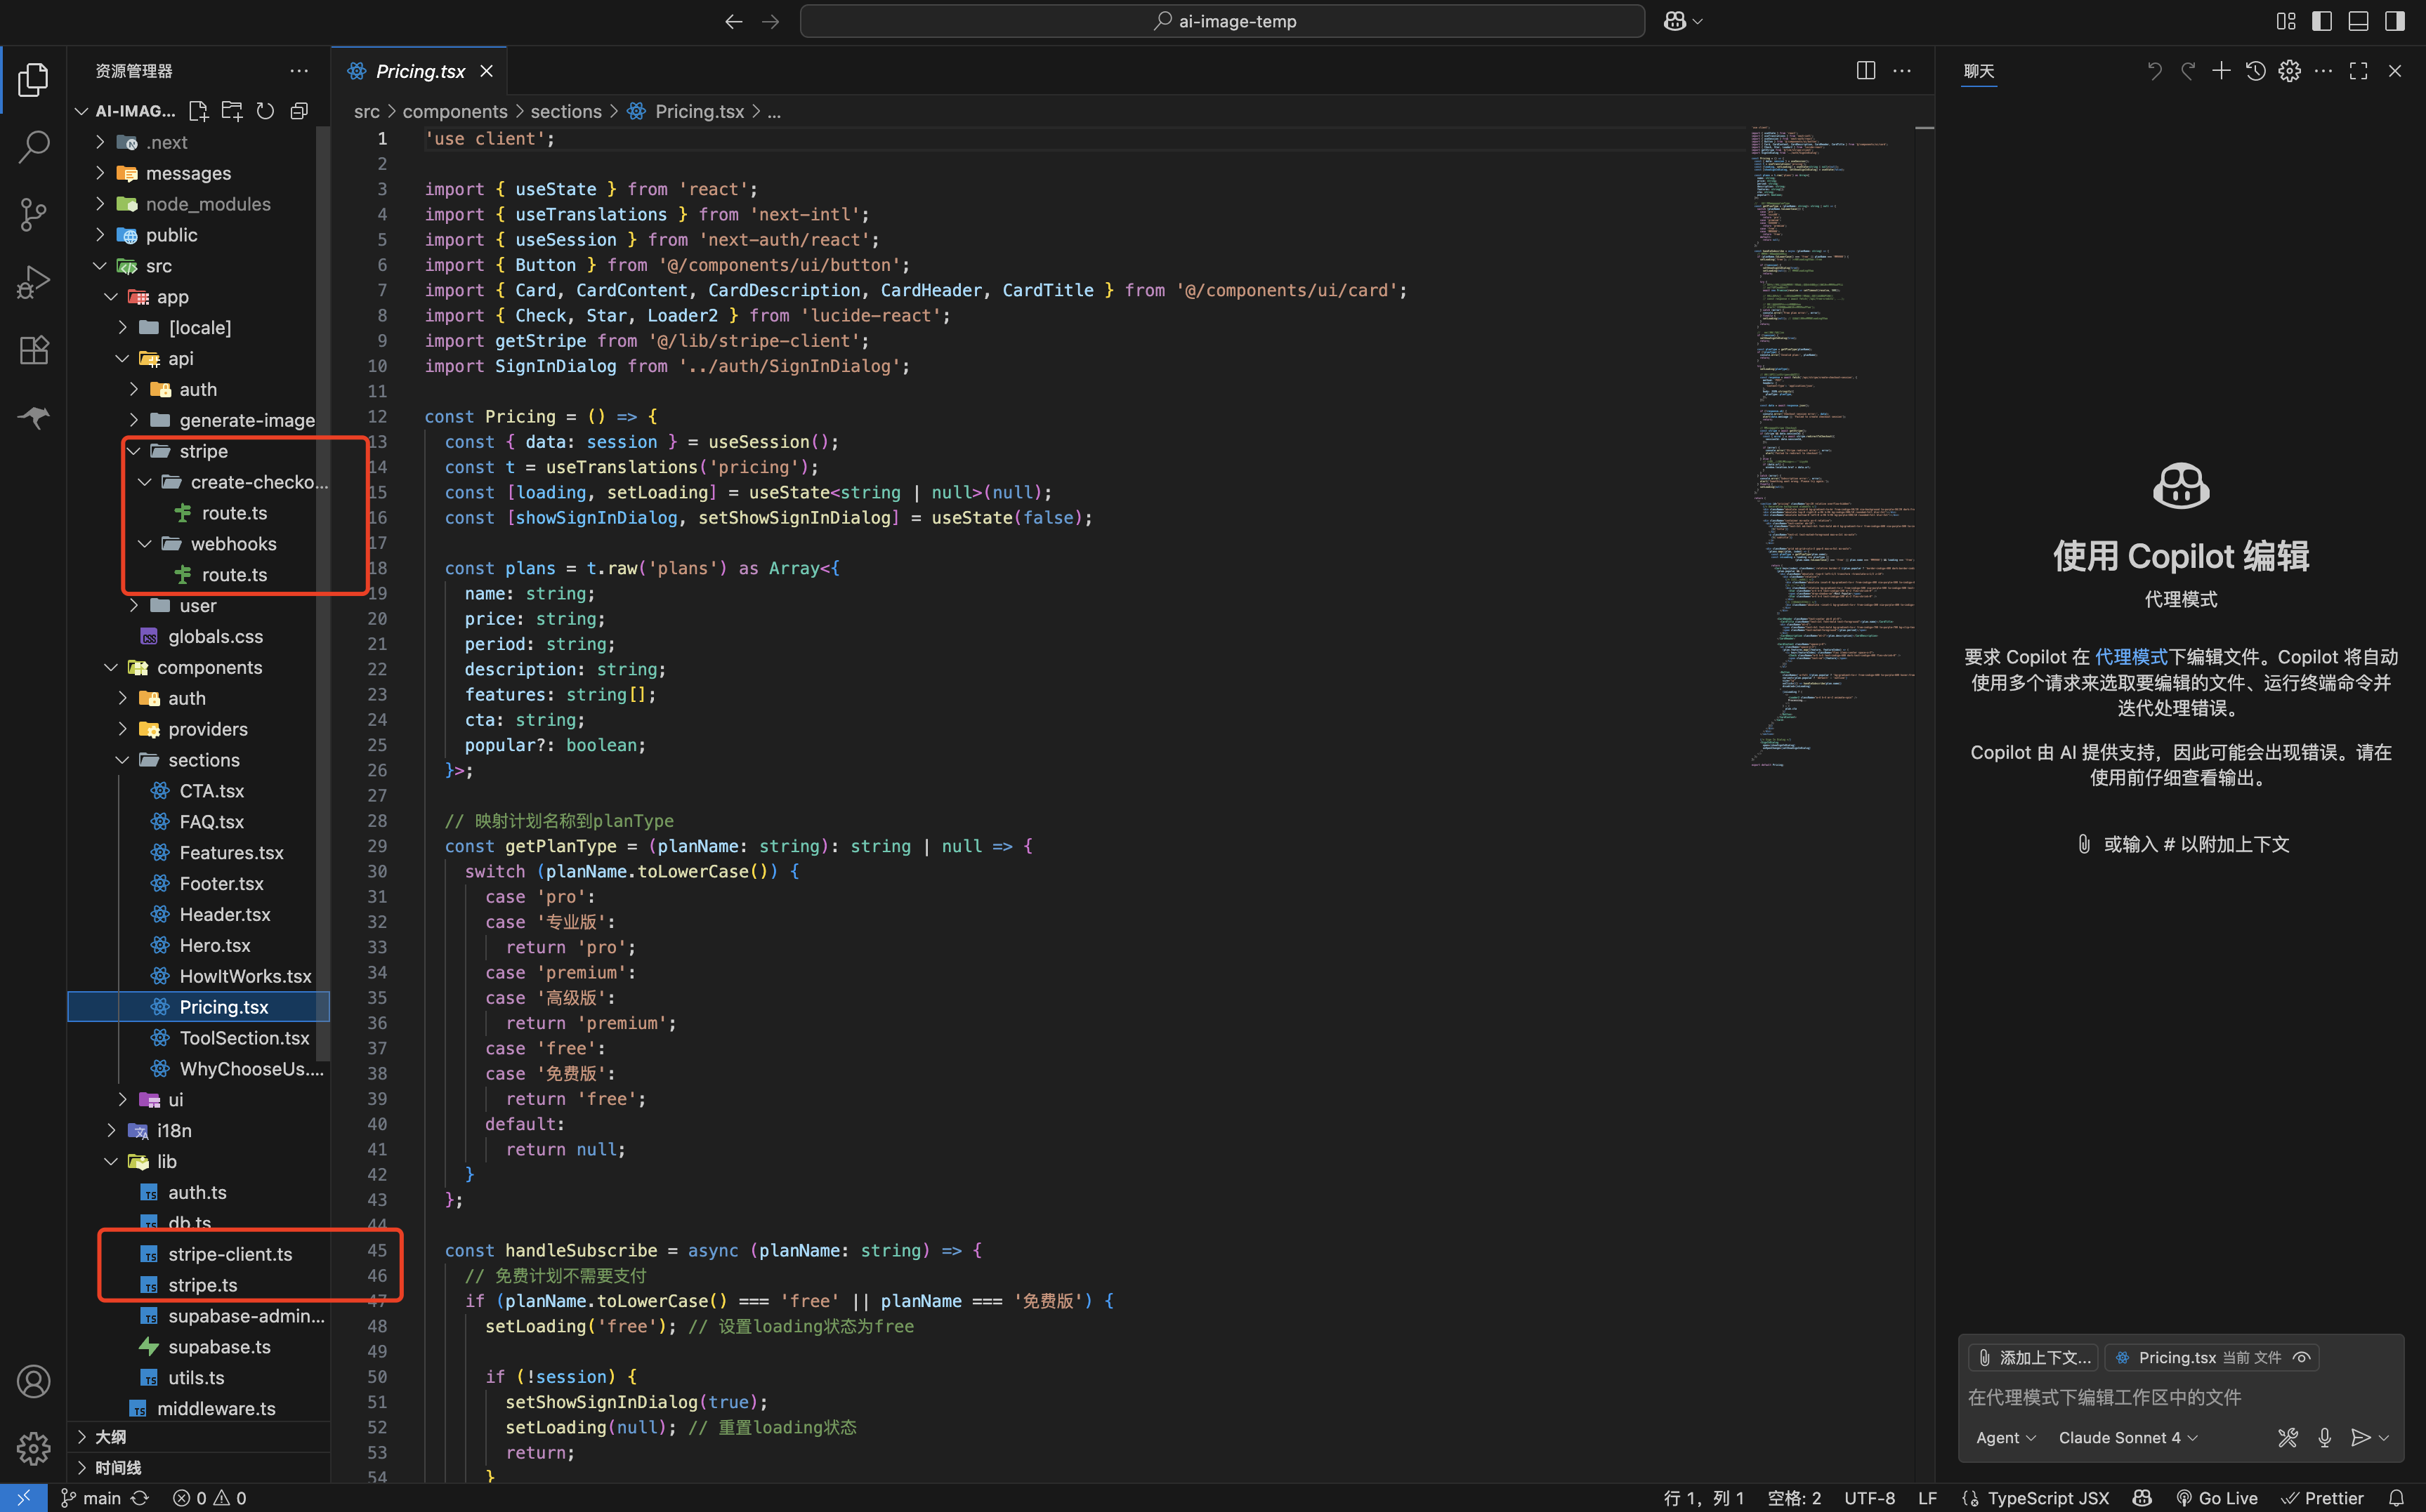This screenshot has height=1512, width=2426.
Task: Open the Accounts menu icon
Action: click(x=33, y=1381)
